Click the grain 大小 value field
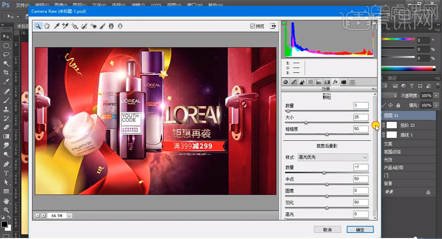Screen dimensions: 442x239 tap(361, 117)
